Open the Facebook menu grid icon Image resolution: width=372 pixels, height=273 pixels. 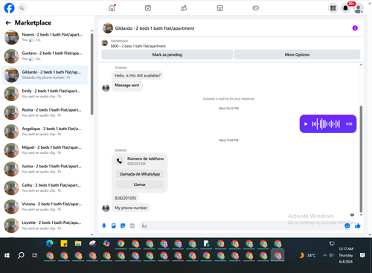(x=333, y=8)
